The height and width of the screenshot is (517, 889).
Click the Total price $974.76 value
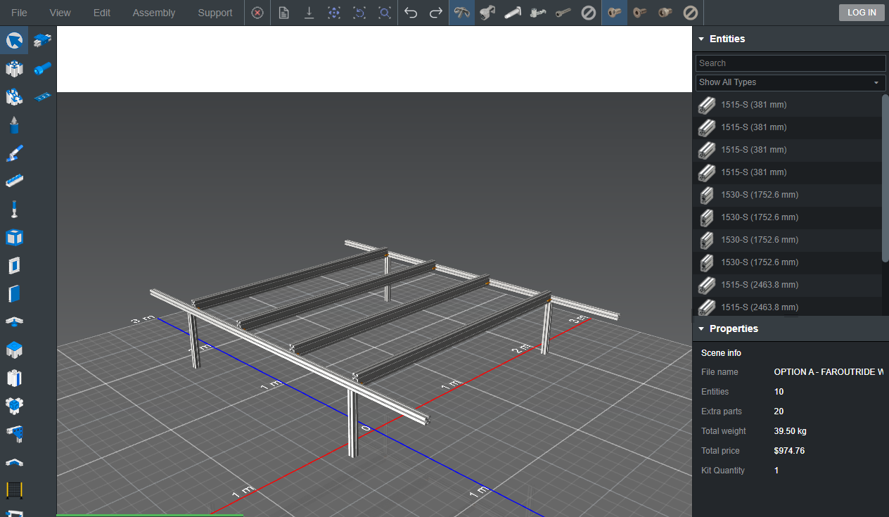(789, 451)
